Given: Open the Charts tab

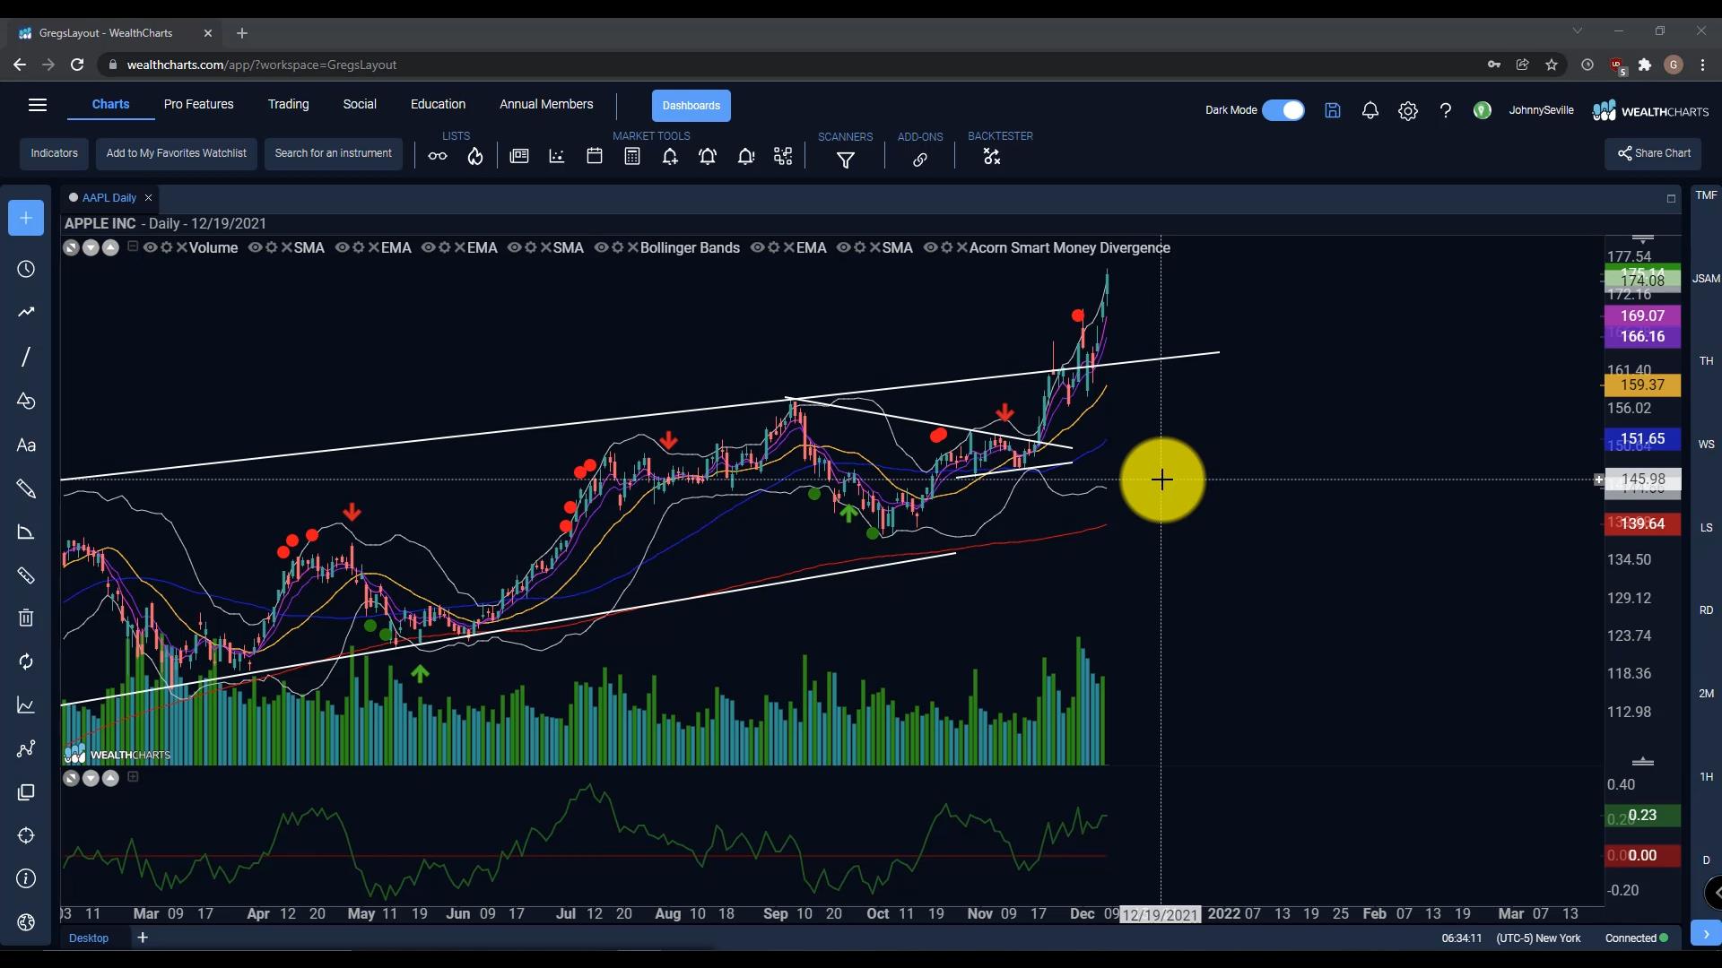Looking at the screenshot, I should (x=110, y=104).
